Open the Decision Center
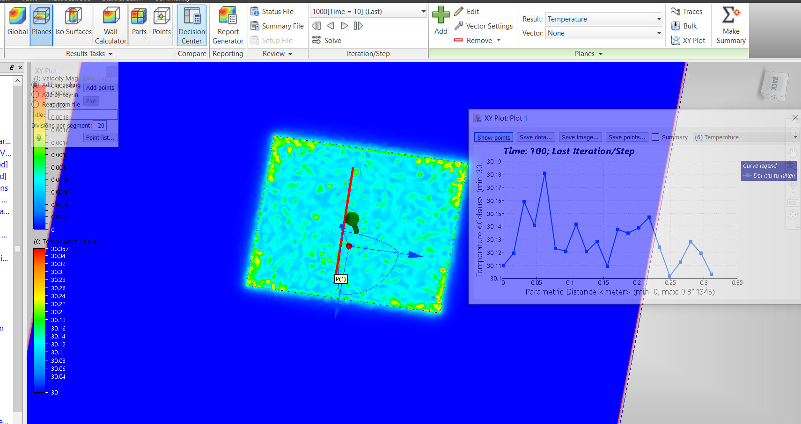801x424 pixels. coord(191,26)
